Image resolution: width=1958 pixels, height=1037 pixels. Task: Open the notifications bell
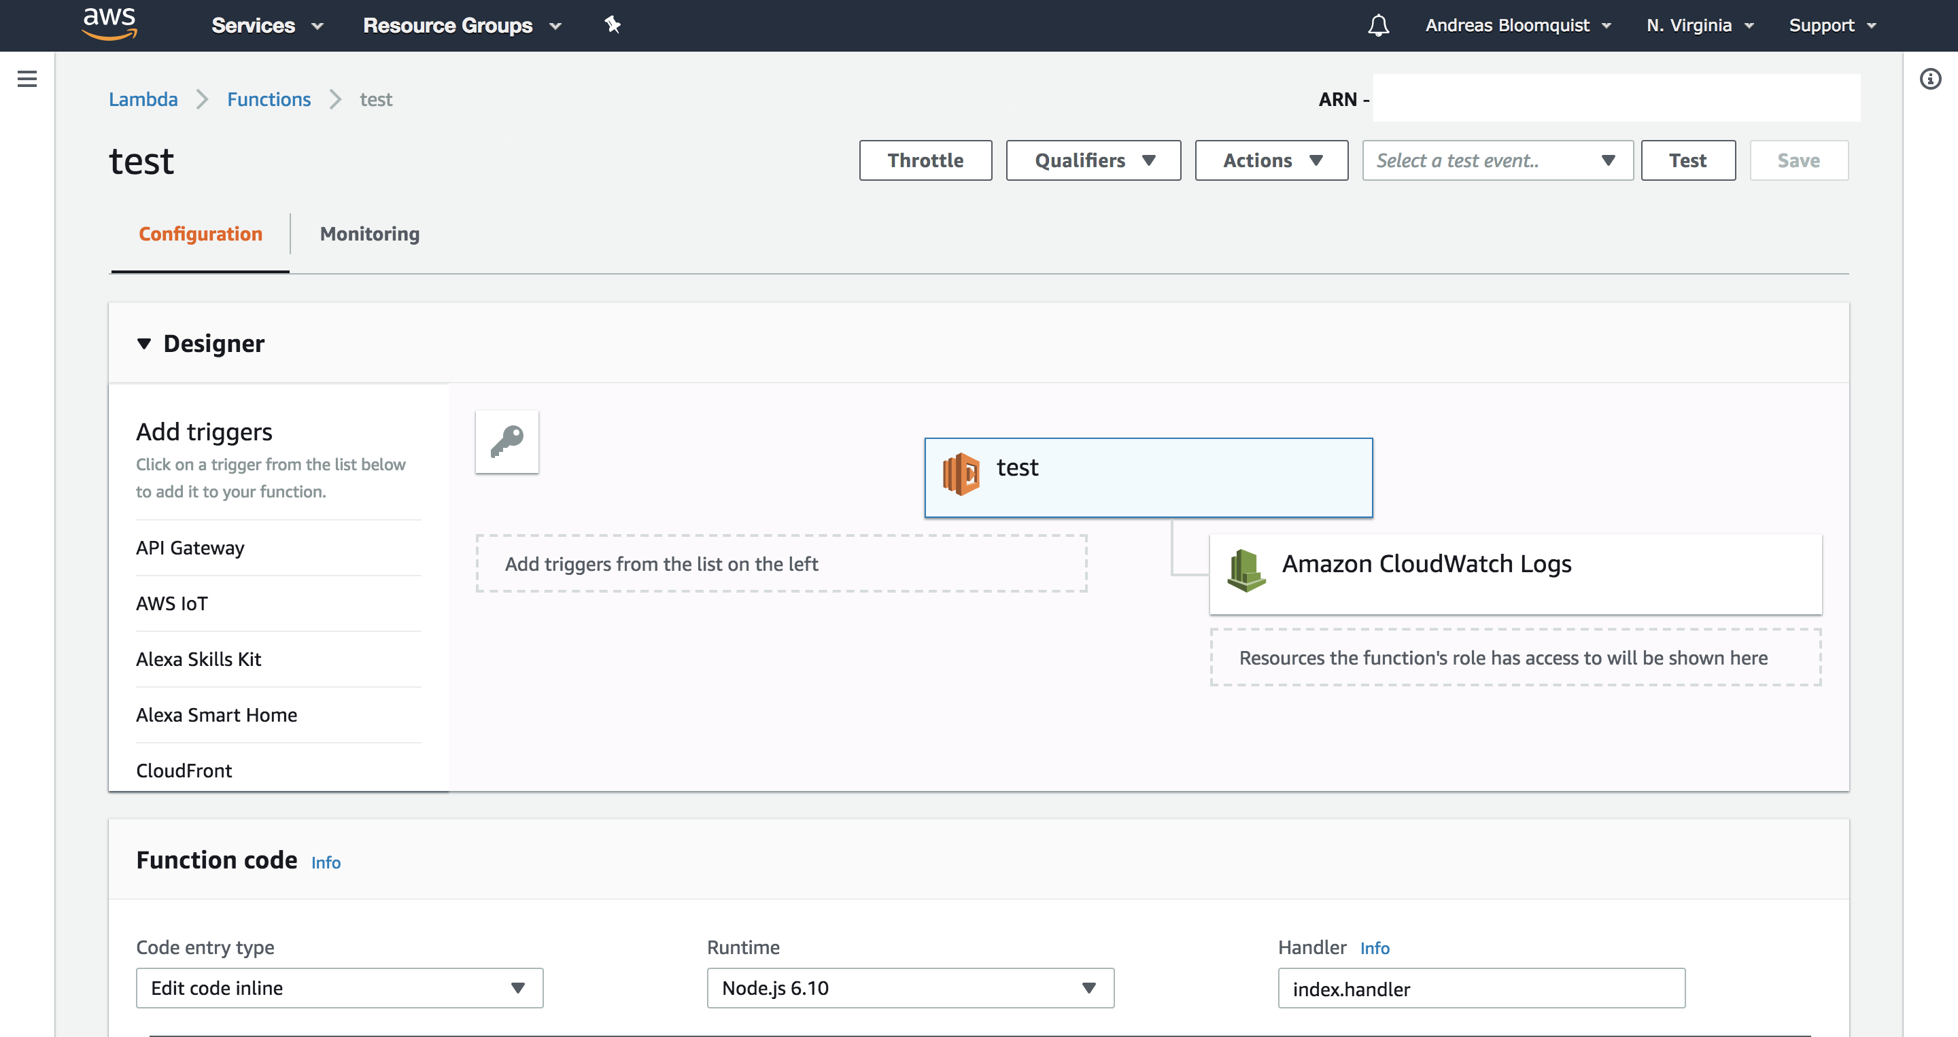coord(1378,25)
